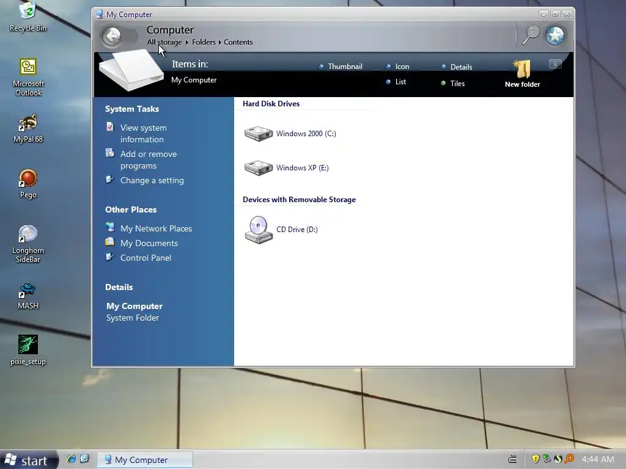The height and width of the screenshot is (469, 626).
Task: Click My Computer taskbar button
Action: click(145, 459)
